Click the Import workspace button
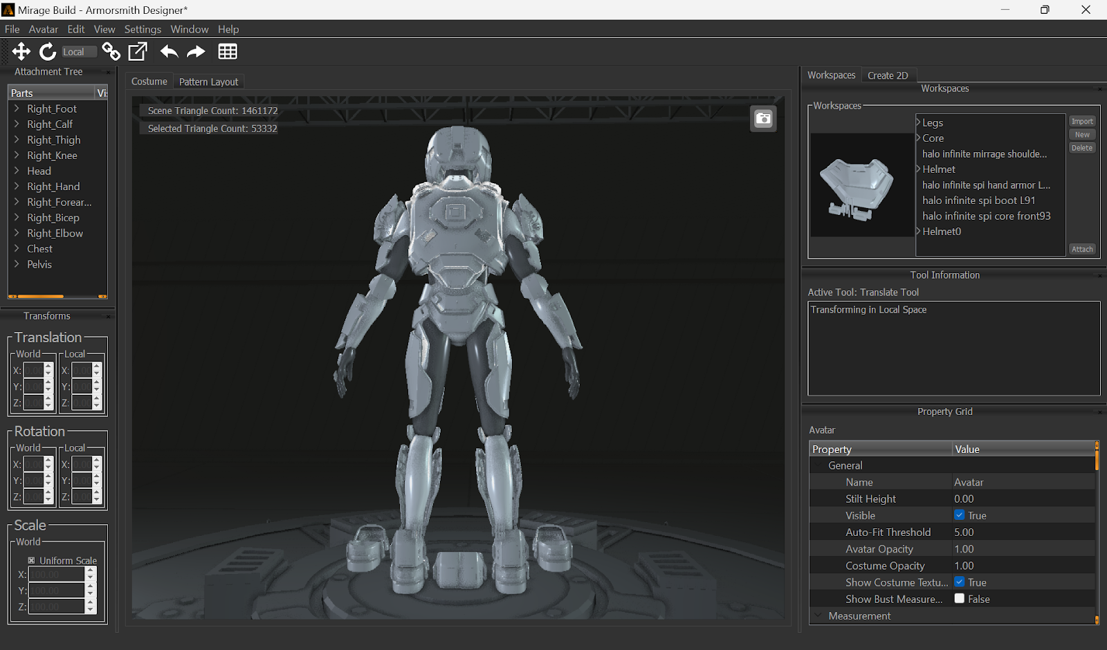 [1082, 121]
